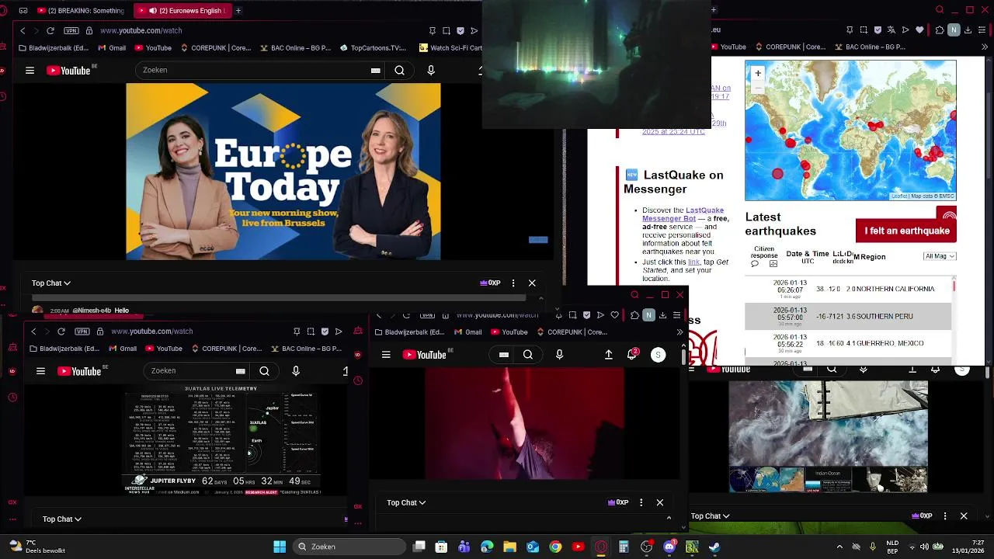Click Gmail bookmark in the 3I/ATLAS telemetry window
Image resolution: width=994 pixels, height=559 pixels.
(123, 349)
